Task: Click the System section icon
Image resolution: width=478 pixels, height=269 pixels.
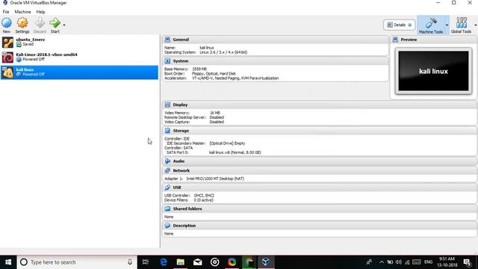Action: [x=167, y=61]
